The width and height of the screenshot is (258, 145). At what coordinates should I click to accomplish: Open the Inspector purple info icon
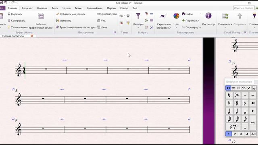[x=208, y=16]
